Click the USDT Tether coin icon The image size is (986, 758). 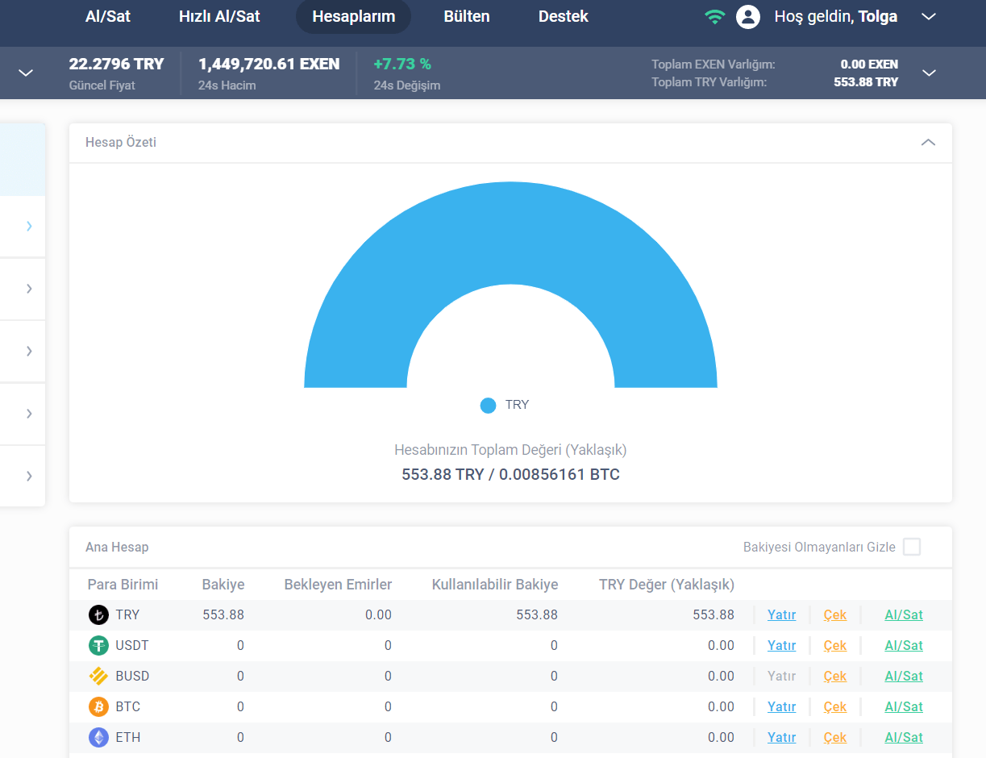pos(98,646)
